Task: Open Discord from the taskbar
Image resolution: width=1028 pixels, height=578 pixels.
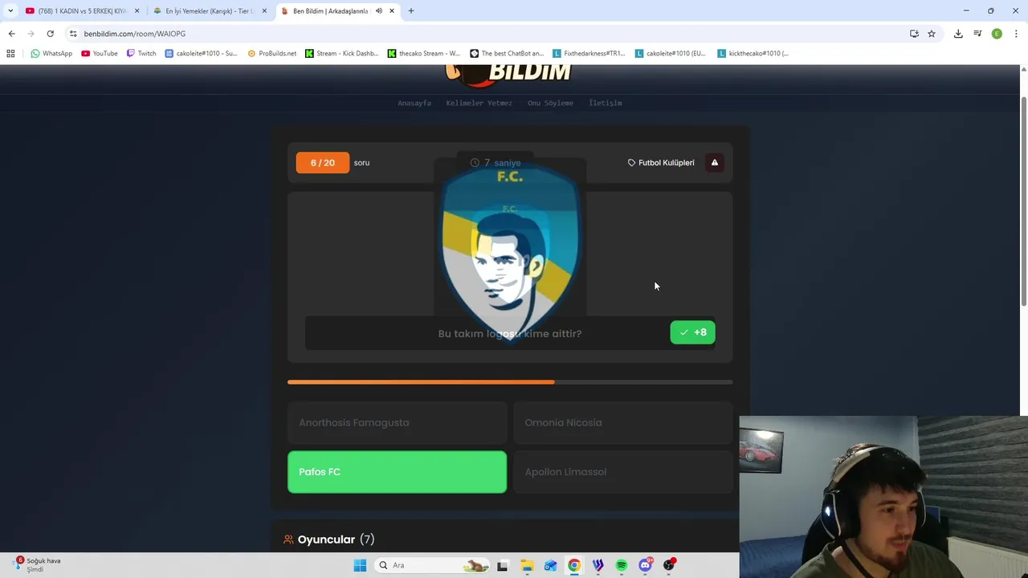Action: click(645, 565)
